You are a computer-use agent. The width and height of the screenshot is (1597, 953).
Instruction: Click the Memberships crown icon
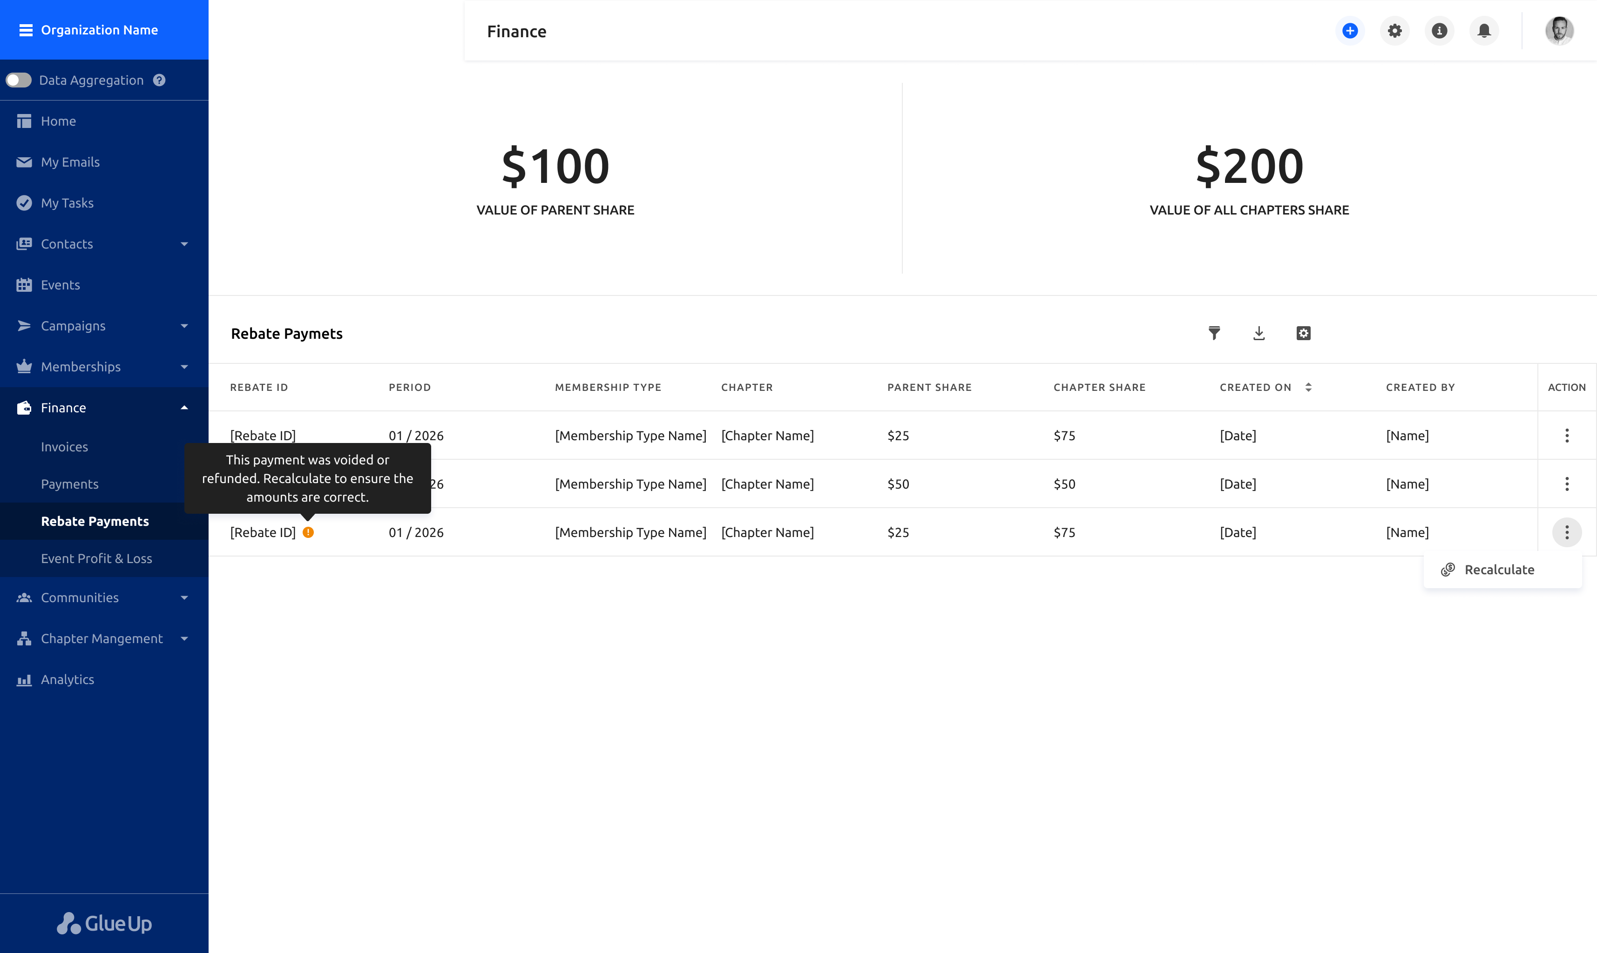pyautogui.click(x=24, y=367)
